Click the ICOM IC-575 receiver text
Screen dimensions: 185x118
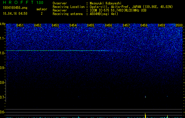[x=118, y=10]
